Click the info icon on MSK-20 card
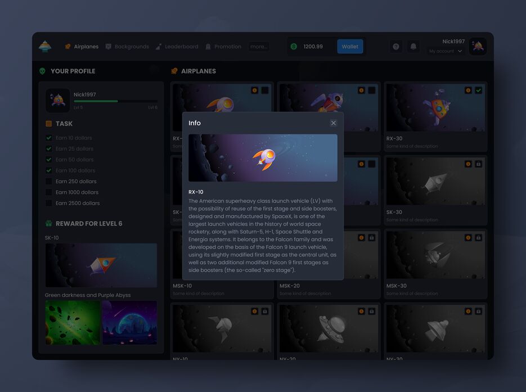Image resolution: width=526 pixels, height=392 pixels. 361,238
